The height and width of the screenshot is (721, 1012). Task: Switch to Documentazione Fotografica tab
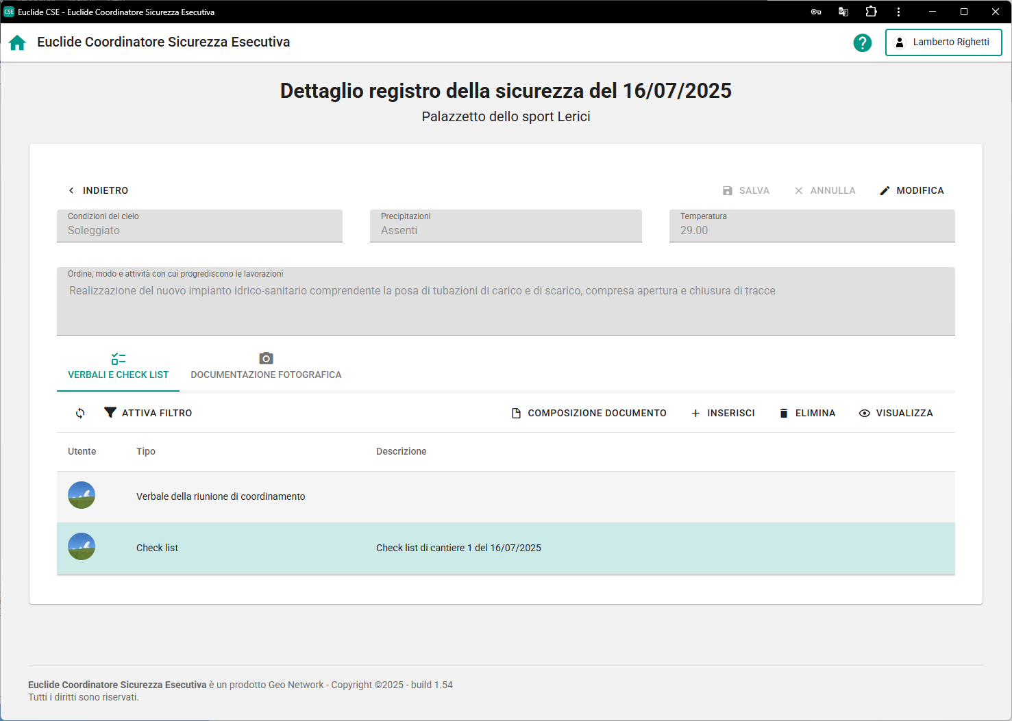coord(266,366)
